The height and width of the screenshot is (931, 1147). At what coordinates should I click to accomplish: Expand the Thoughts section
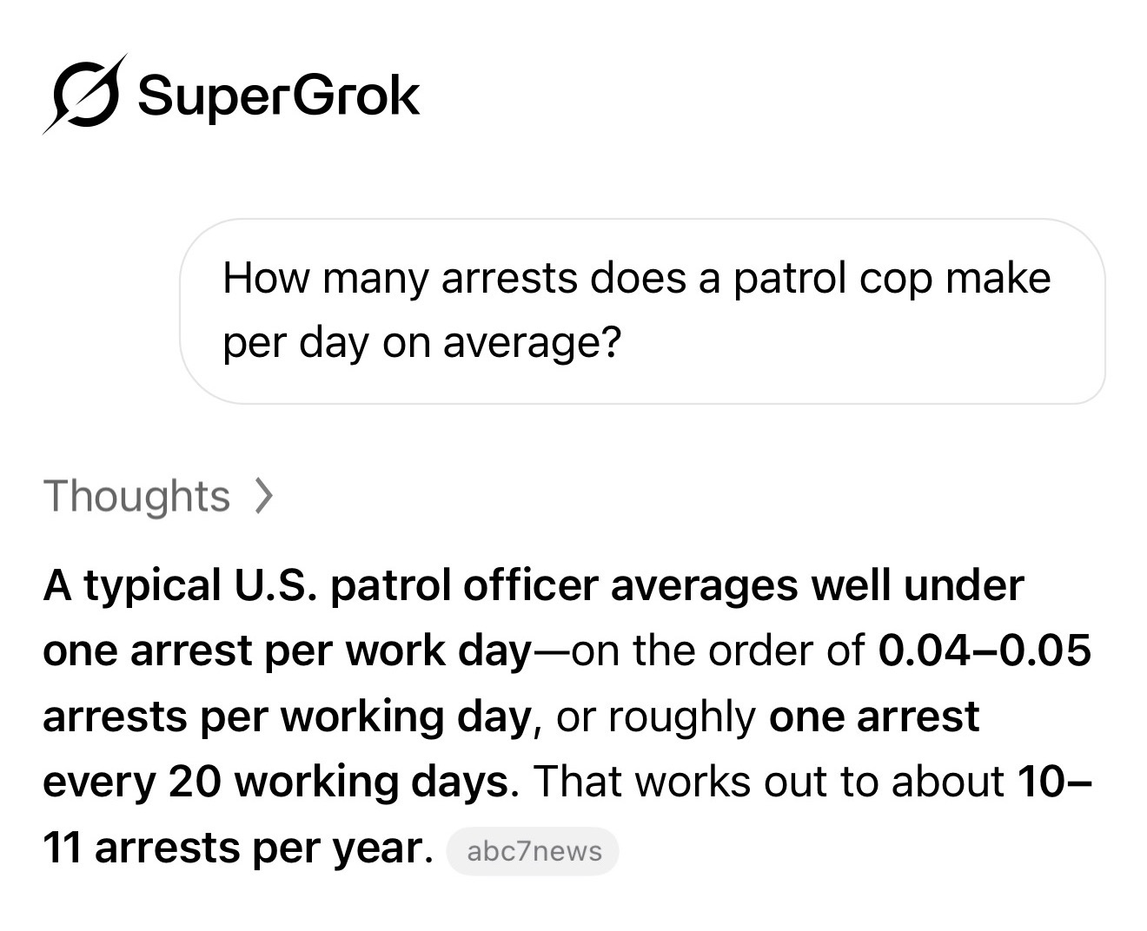(159, 496)
